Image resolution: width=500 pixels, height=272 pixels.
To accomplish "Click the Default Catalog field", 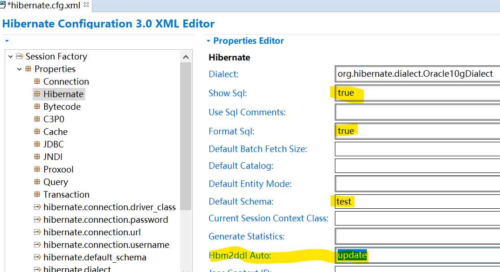I will click(x=417, y=166).
